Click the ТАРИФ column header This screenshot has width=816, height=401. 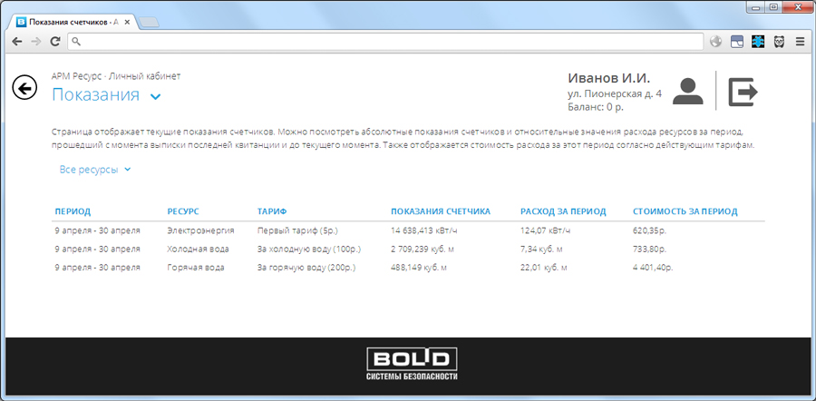(x=272, y=211)
